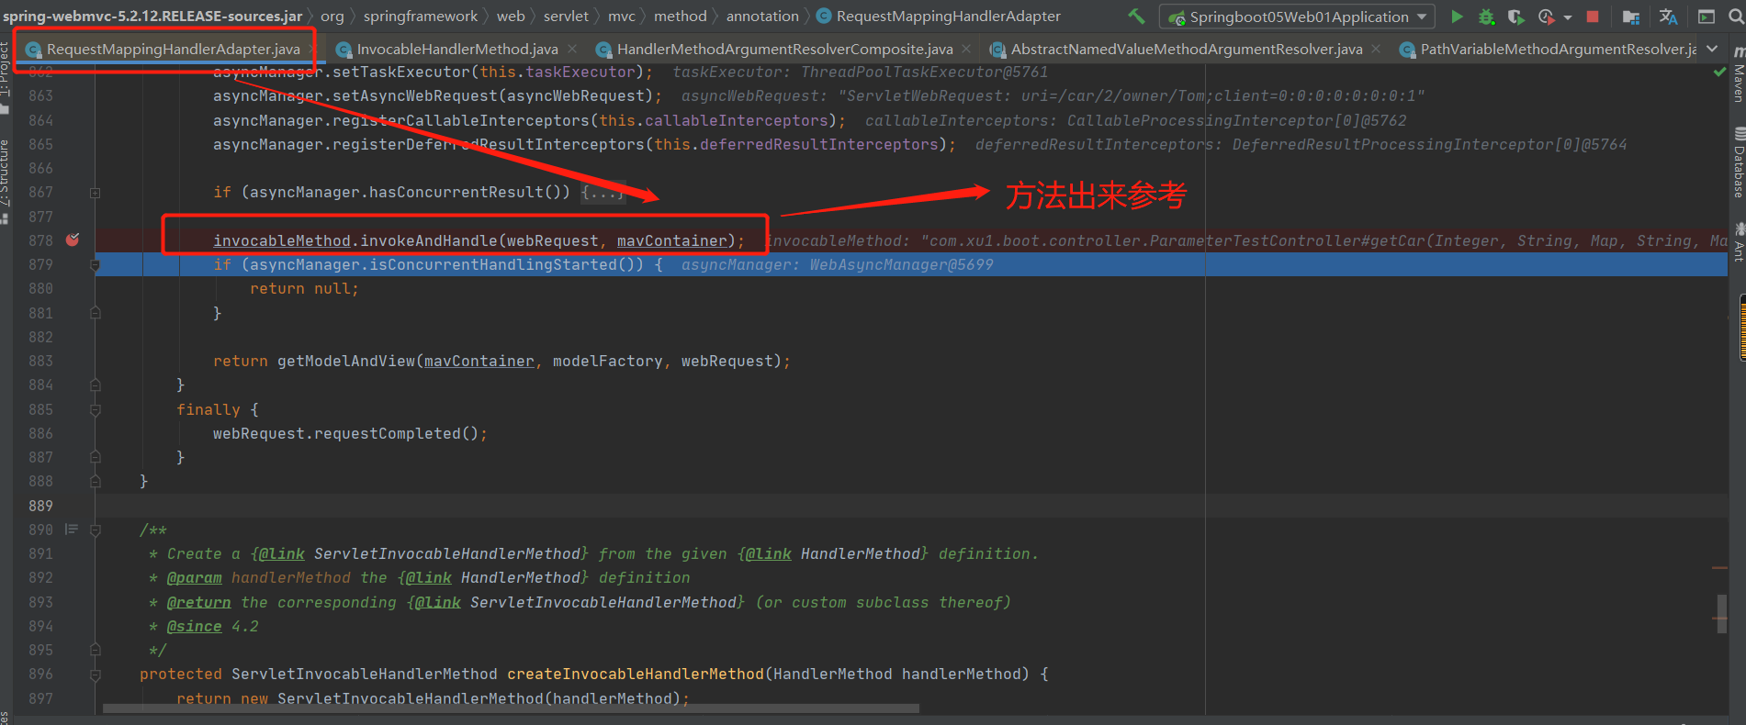The image size is (1746, 725).
Task: Click the fold end marker at line 888
Action: coord(95,482)
